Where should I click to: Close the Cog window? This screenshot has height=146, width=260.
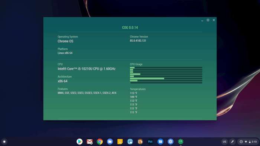pos(214,20)
